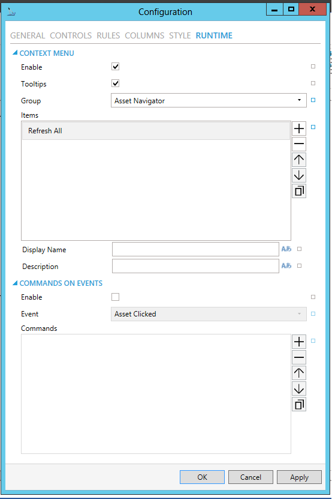Uncheck Enable under Context Menu
Screen dimensions: 332x499
(x=115, y=67)
